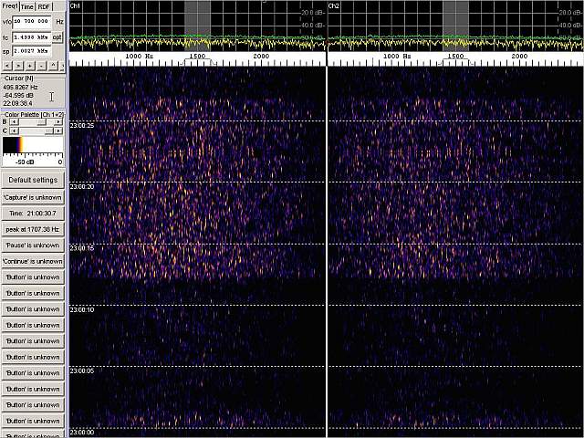
Task: Click the peak at 1707.36 Hz button
Action: coord(33,229)
